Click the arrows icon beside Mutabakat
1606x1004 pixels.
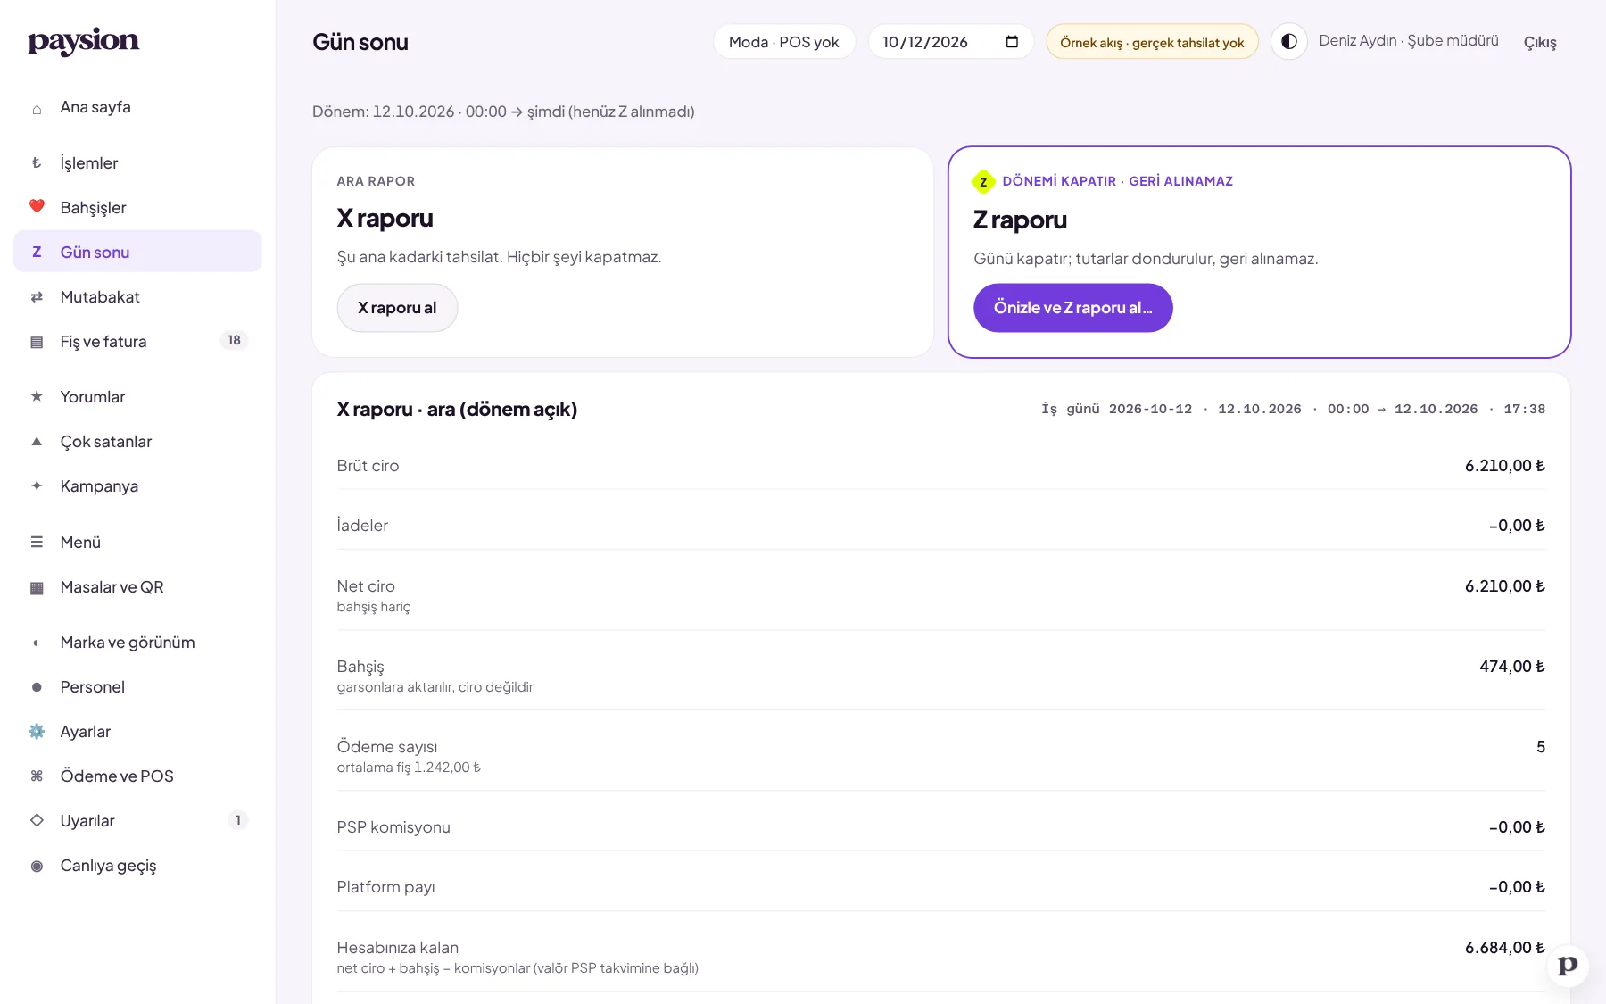37,297
